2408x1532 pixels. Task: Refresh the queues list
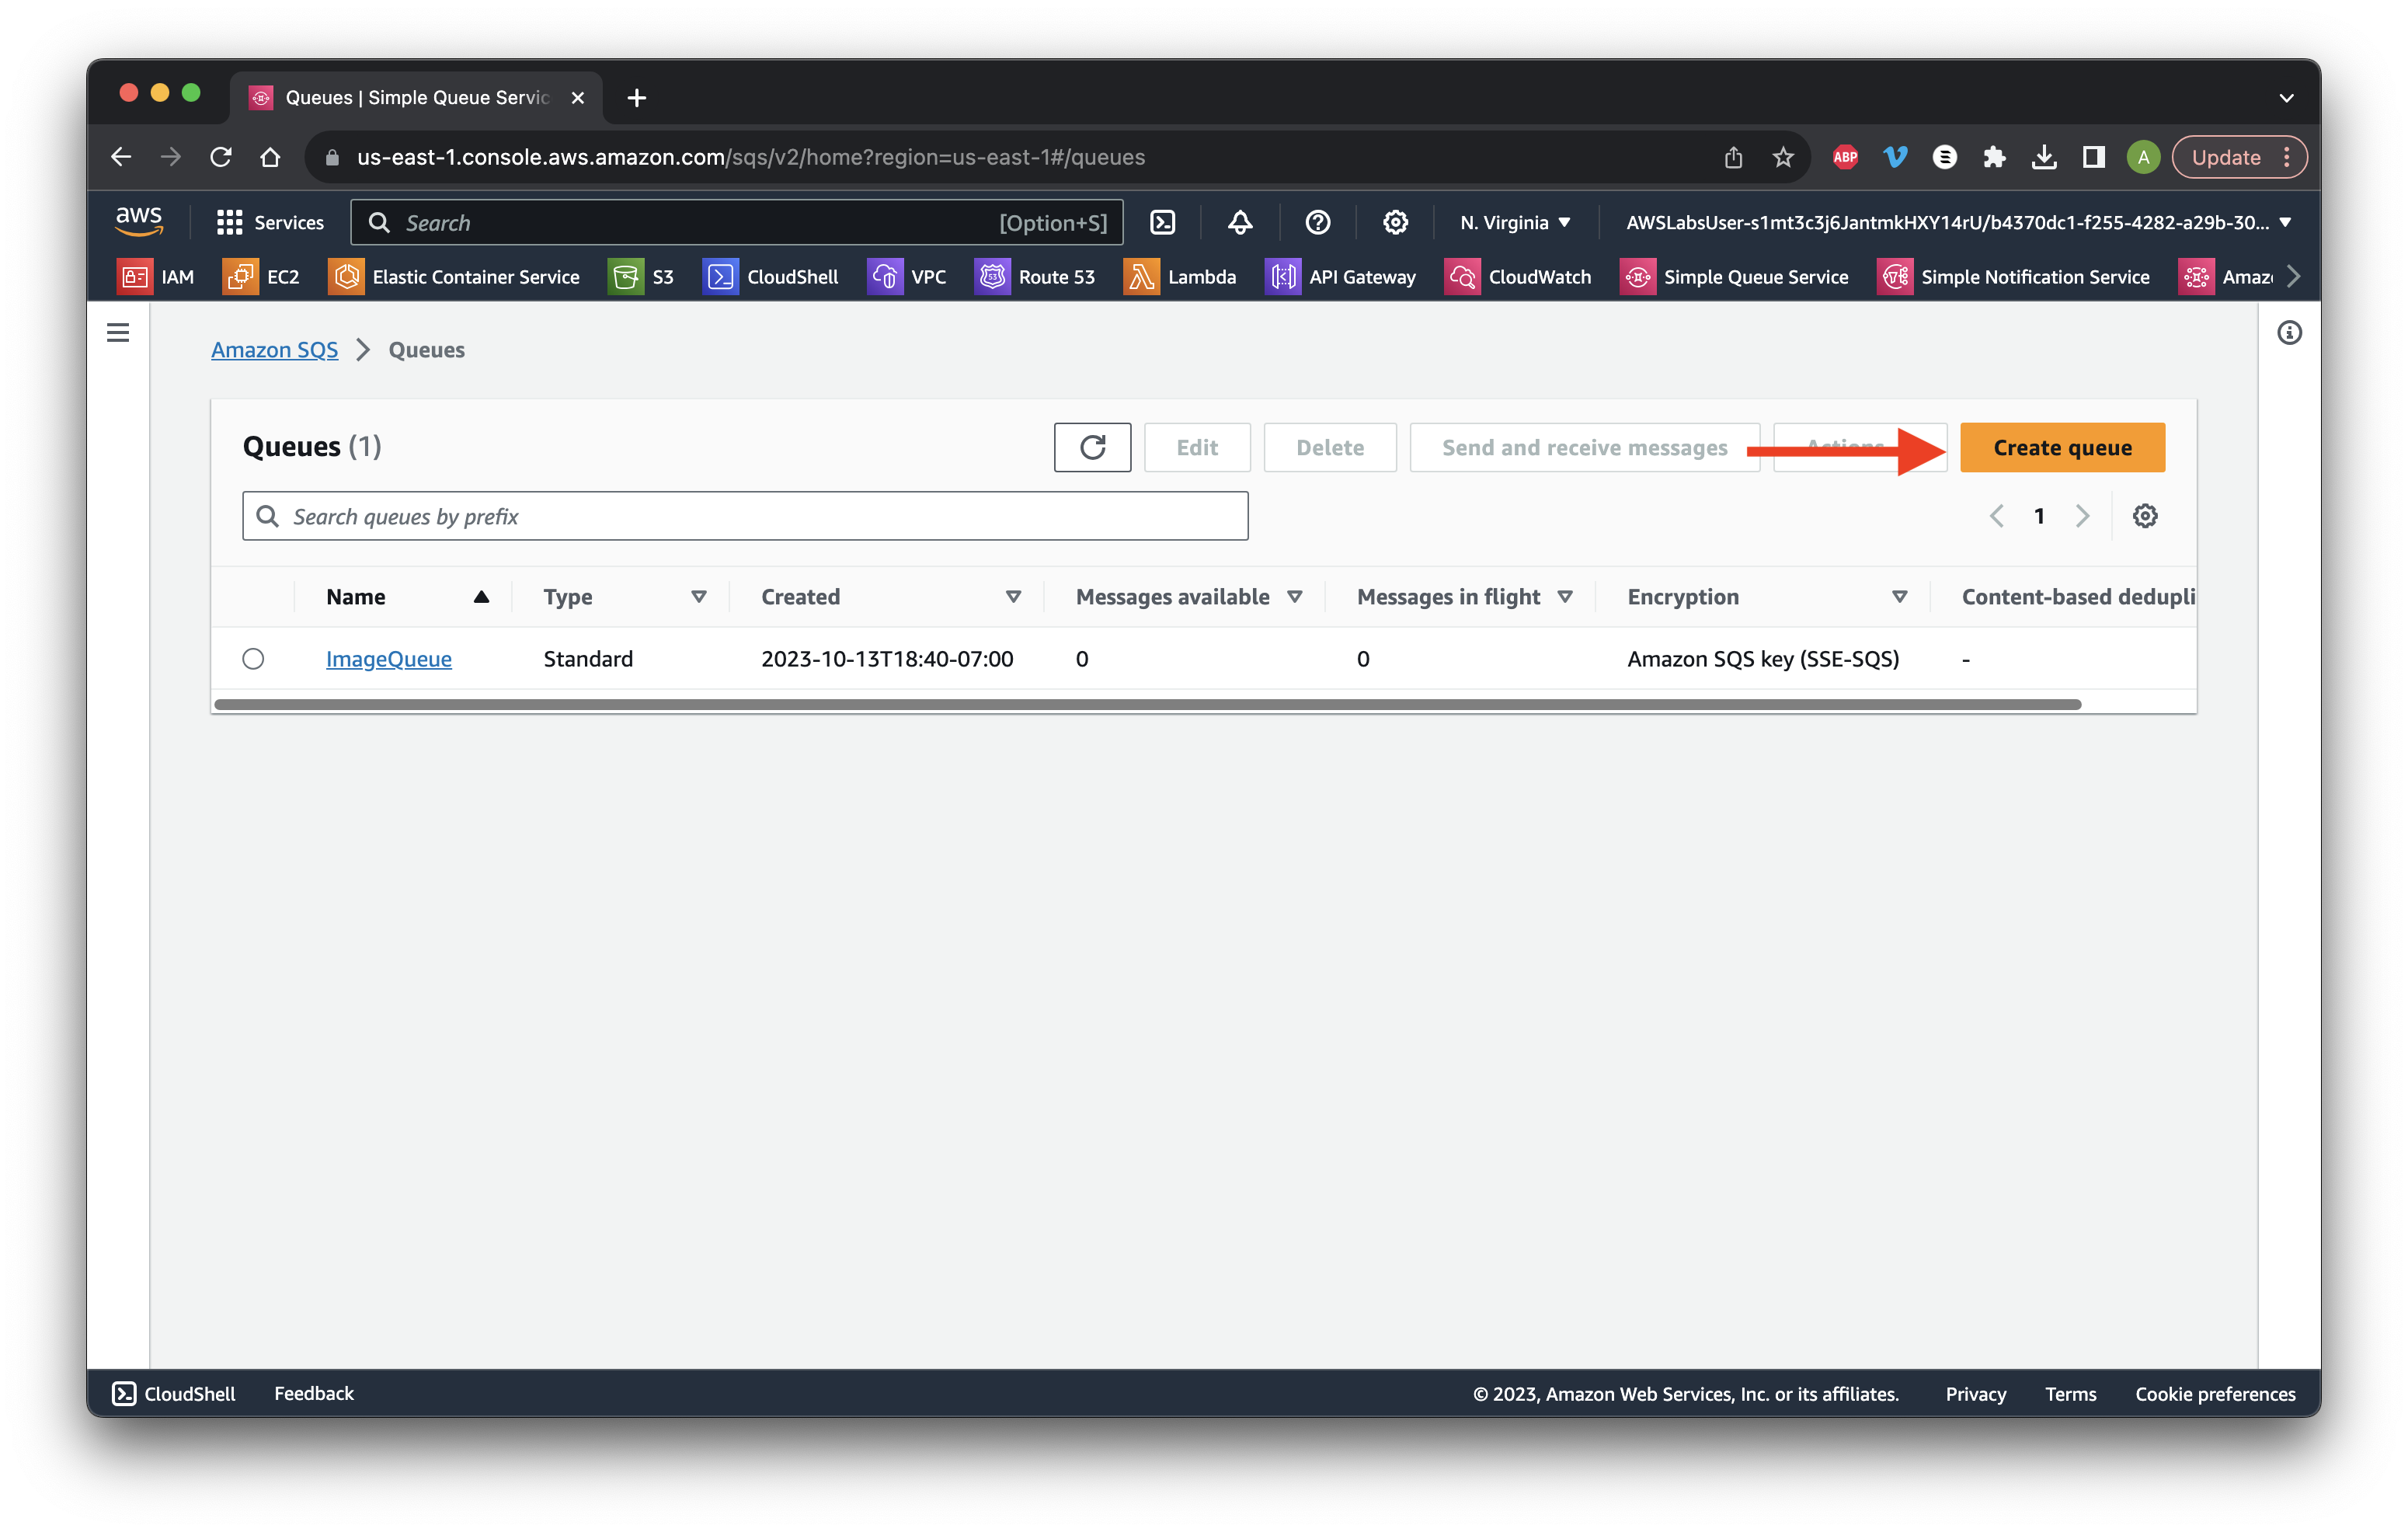point(1092,447)
